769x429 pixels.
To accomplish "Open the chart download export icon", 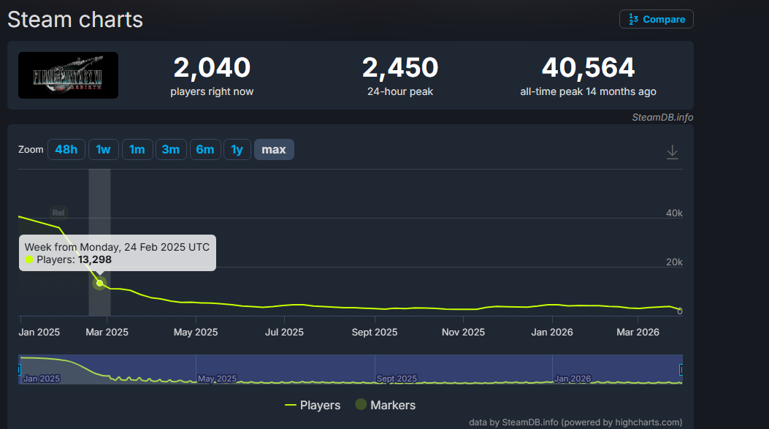I will (x=673, y=152).
